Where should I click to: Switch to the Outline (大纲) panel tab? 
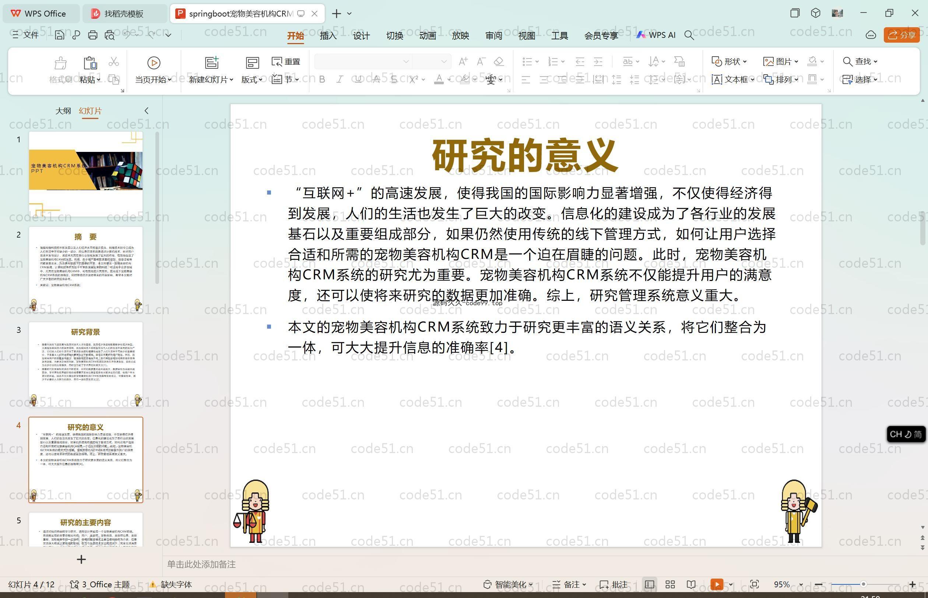pyautogui.click(x=63, y=111)
